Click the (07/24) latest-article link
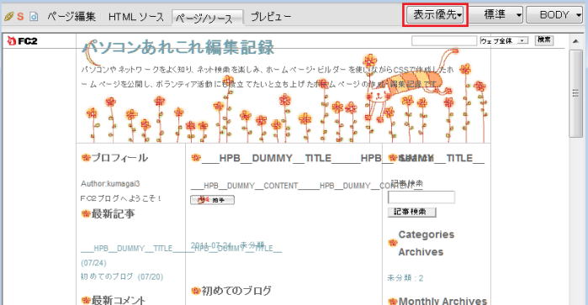 [93, 263]
